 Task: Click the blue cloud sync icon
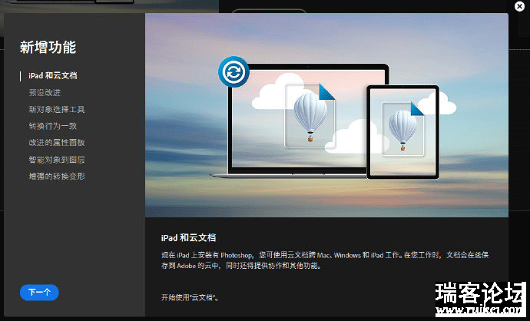(x=234, y=71)
